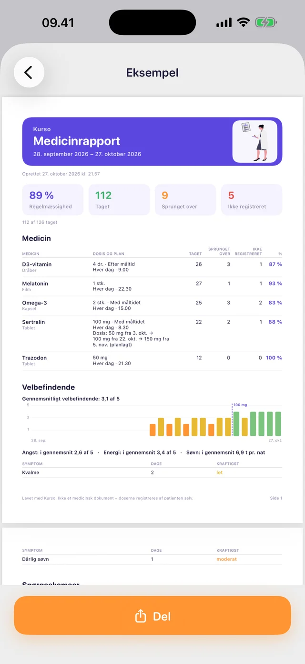The image size is (305, 664).
Task: Select the 9 Sprunget over card
Action: pos(185,200)
